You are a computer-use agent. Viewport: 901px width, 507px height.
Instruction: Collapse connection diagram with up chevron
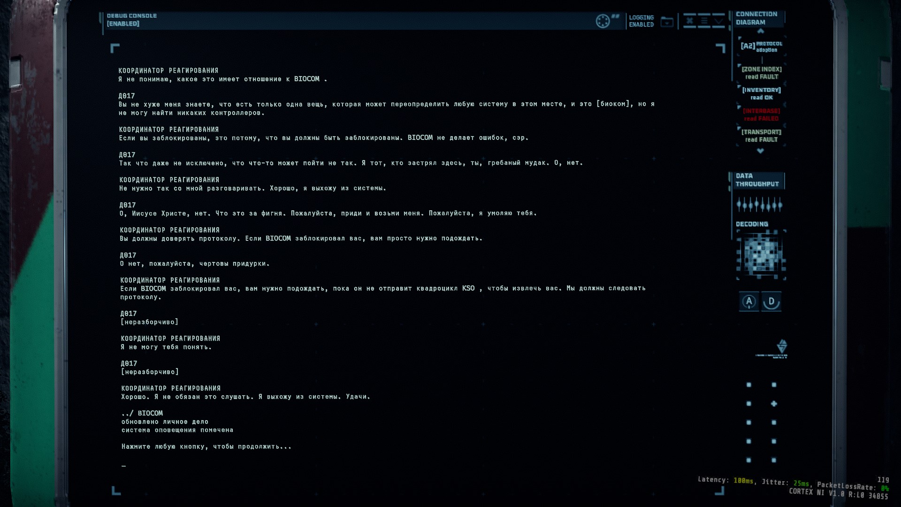761,31
